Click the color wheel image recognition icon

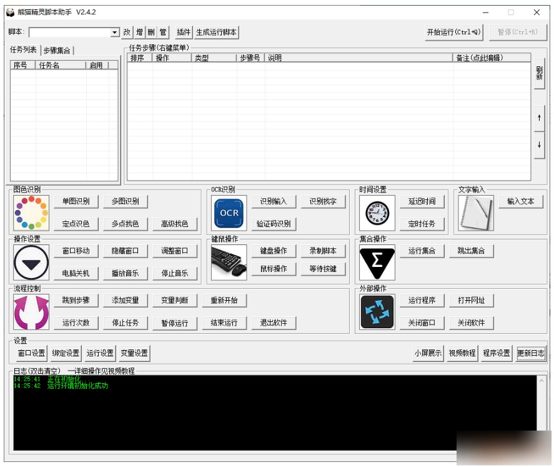[x=31, y=213]
